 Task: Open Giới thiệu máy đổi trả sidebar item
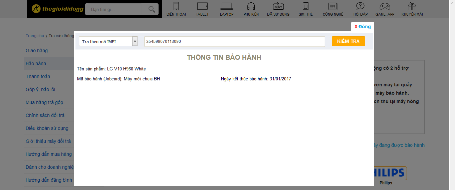pyautogui.click(x=48, y=141)
